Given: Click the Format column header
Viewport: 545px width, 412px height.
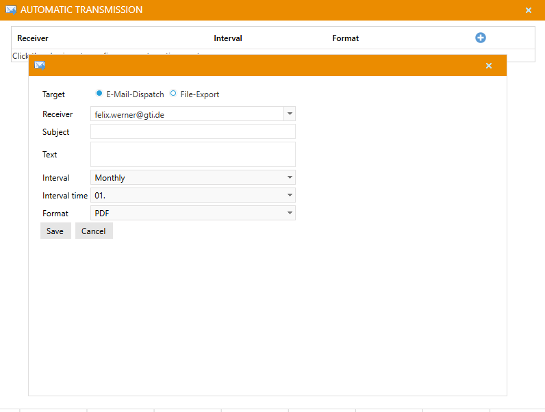Looking at the screenshot, I should (x=346, y=38).
